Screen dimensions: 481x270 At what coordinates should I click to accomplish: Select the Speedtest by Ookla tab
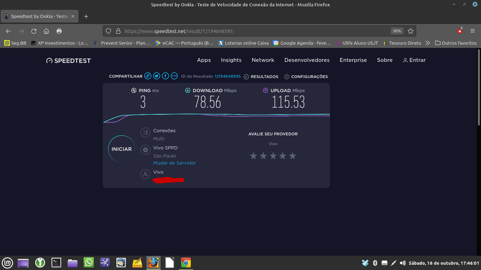40,16
